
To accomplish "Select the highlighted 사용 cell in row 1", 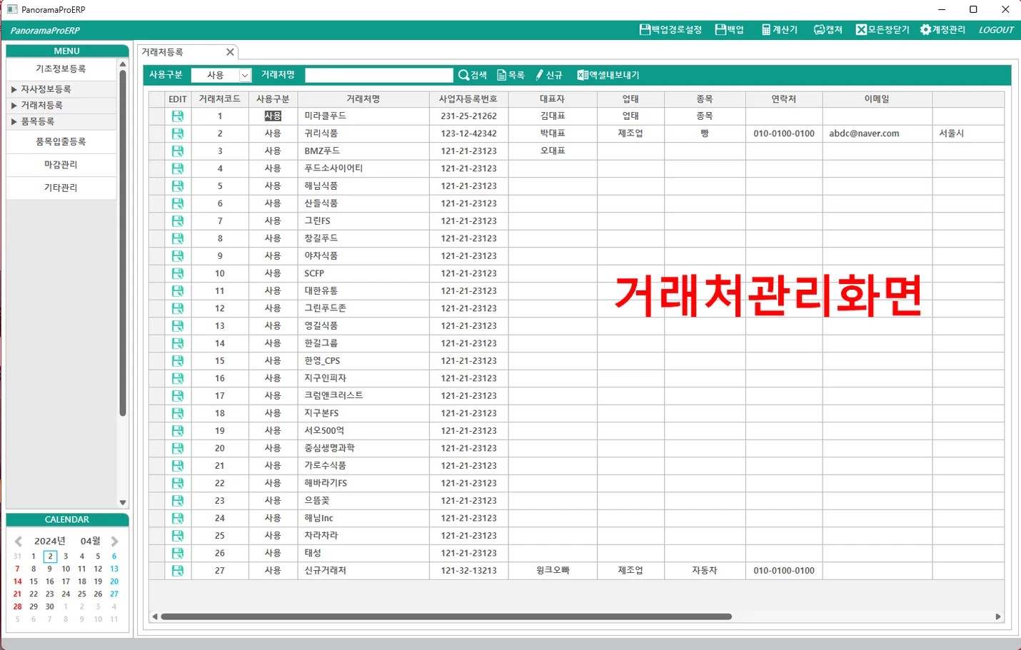I will pos(273,116).
